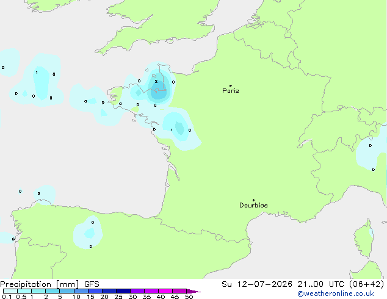Pick the 25–30 mm dark navy legend swatch
This screenshot has height=299, width=387.
(123, 291)
